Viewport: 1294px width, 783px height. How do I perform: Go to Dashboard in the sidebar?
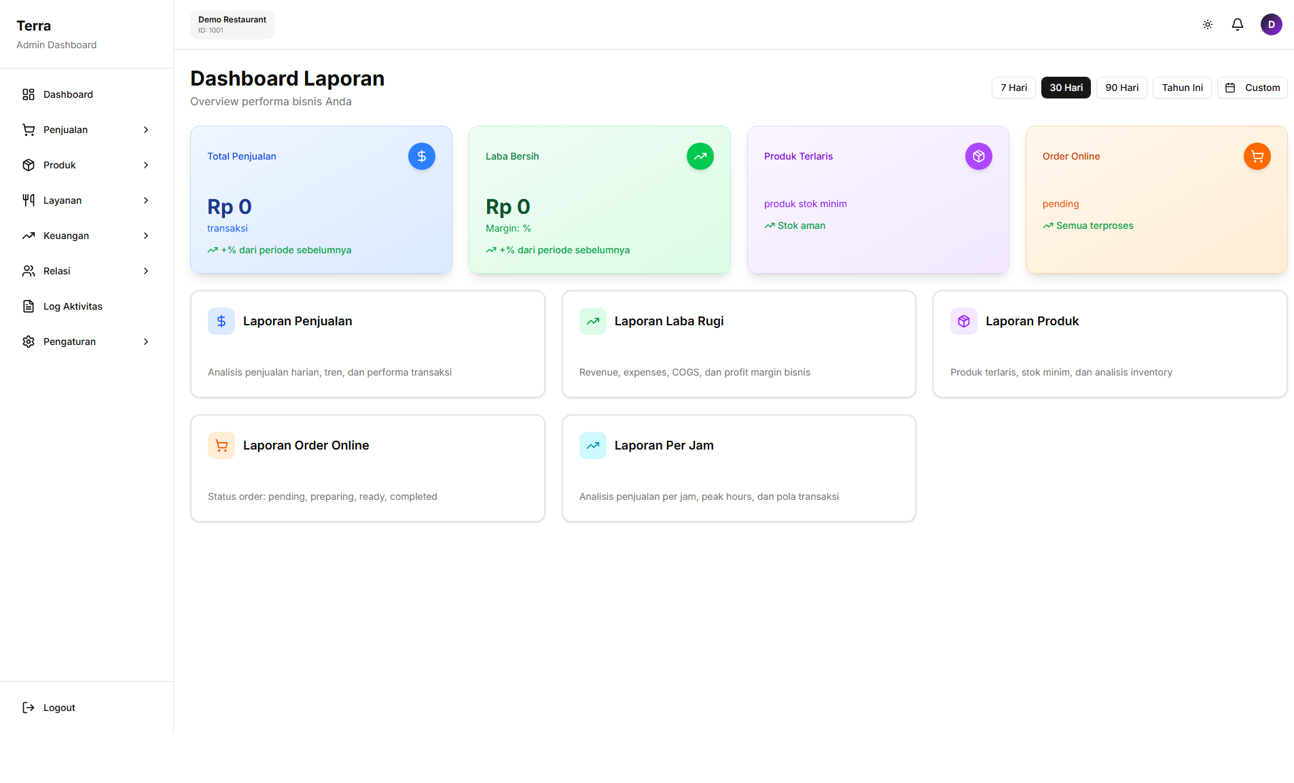68,94
